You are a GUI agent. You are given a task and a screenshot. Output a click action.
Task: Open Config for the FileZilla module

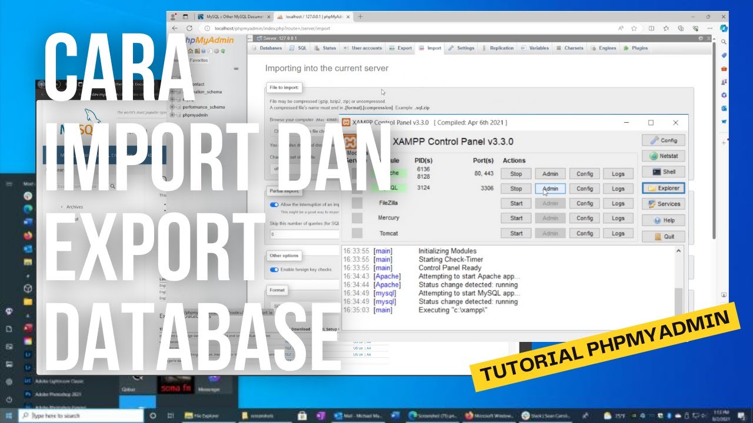point(584,203)
